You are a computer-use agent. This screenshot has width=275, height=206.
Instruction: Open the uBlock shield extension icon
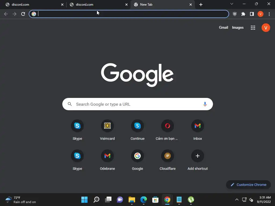click(x=235, y=14)
